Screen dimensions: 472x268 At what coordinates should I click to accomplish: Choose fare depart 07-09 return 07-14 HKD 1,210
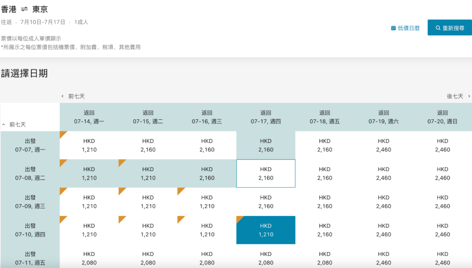[x=89, y=202]
